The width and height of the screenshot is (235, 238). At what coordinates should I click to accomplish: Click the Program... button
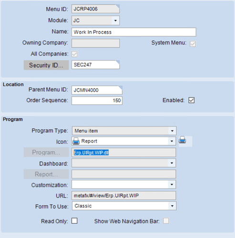pos(46,152)
